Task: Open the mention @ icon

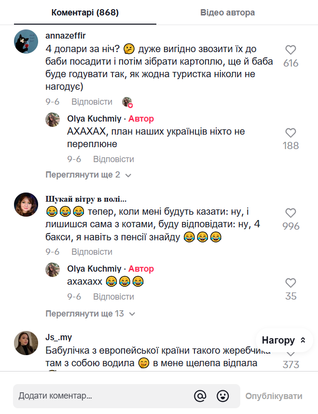Action: (200, 396)
